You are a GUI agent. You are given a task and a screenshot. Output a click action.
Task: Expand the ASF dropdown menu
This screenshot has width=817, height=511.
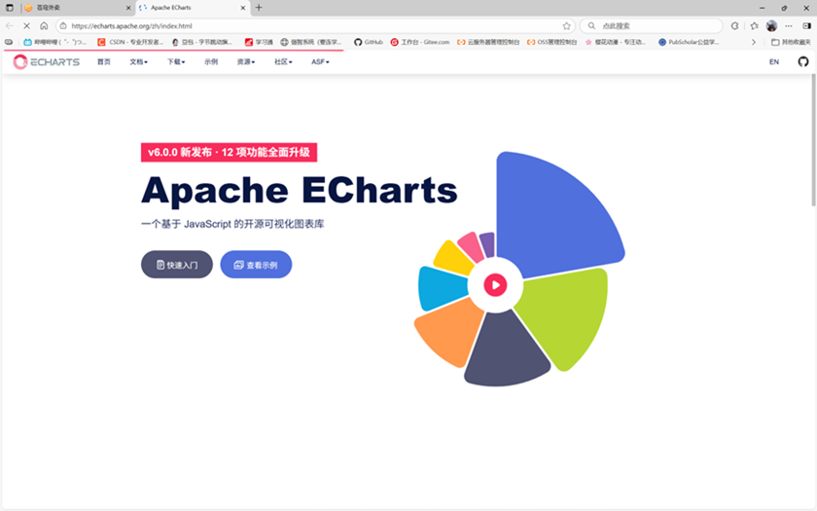point(320,62)
